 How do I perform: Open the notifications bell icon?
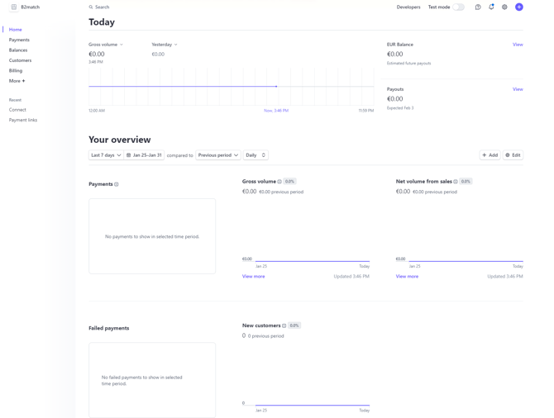[x=491, y=7]
